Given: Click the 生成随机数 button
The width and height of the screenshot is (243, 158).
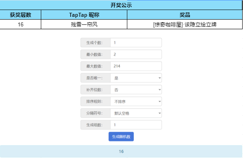Looking at the screenshot, I should 121,137.
